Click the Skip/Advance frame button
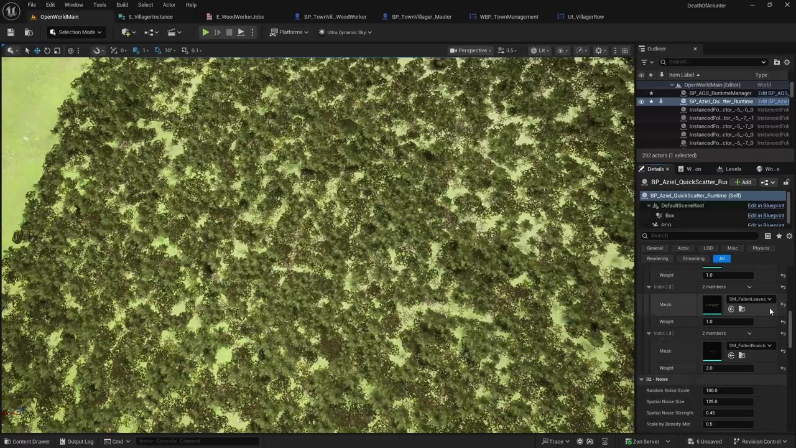Screen dimensions: 796x448 [x=217, y=32]
